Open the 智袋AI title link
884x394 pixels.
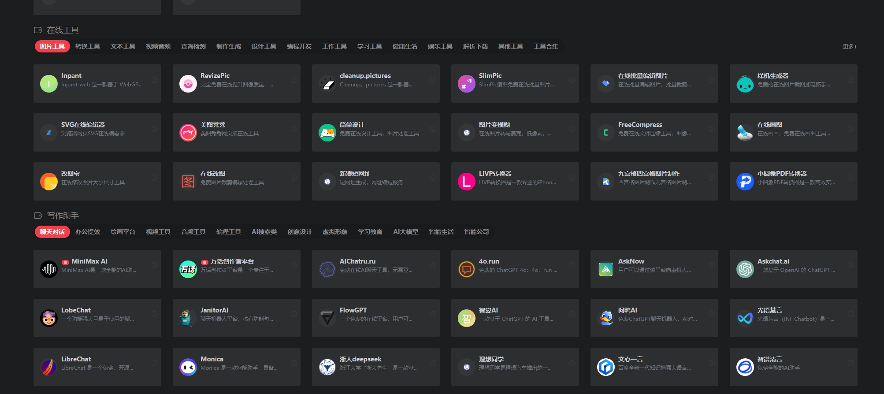(488, 310)
